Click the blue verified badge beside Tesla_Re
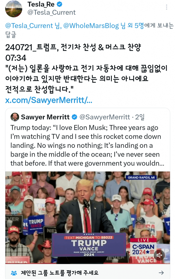 pos(59,4)
